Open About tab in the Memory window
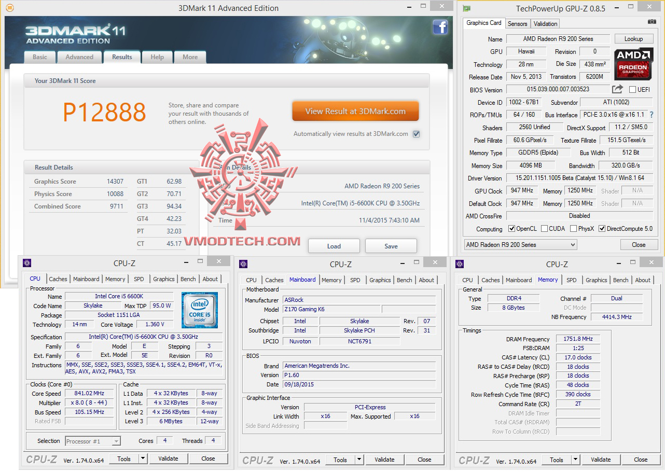Screen dimensions: 665x472 click(643, 280)
